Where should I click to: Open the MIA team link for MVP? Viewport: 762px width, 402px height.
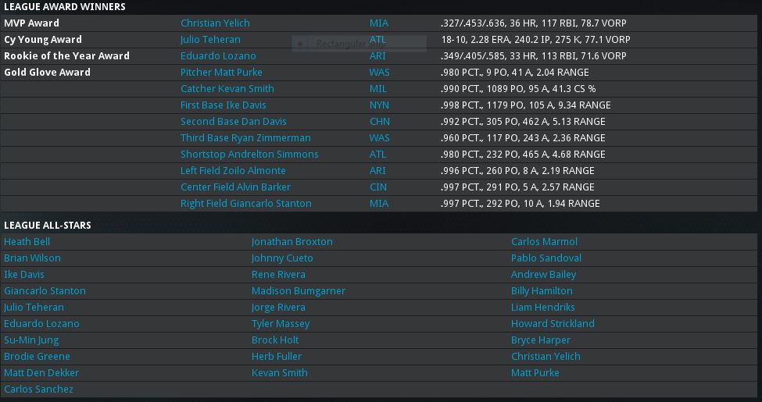(379, 23)
